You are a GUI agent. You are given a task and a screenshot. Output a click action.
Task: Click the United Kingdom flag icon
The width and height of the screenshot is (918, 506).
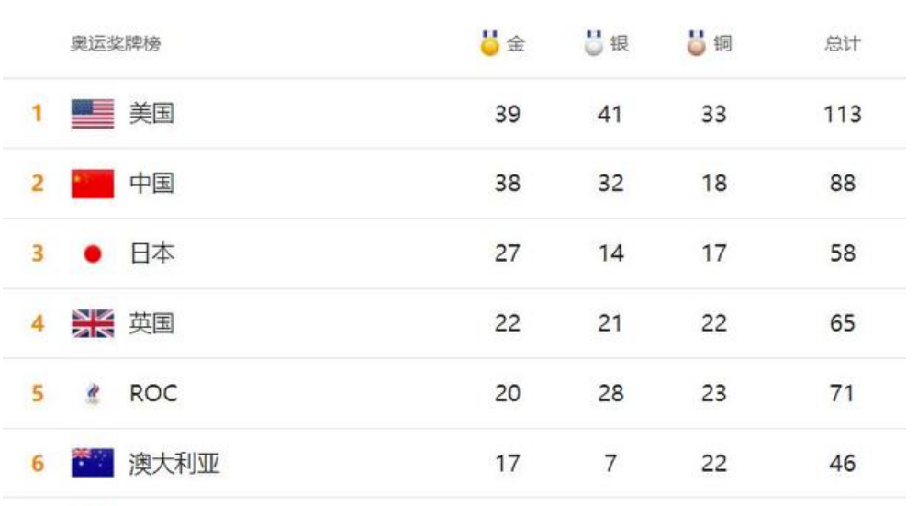click(x=93, y=323)
